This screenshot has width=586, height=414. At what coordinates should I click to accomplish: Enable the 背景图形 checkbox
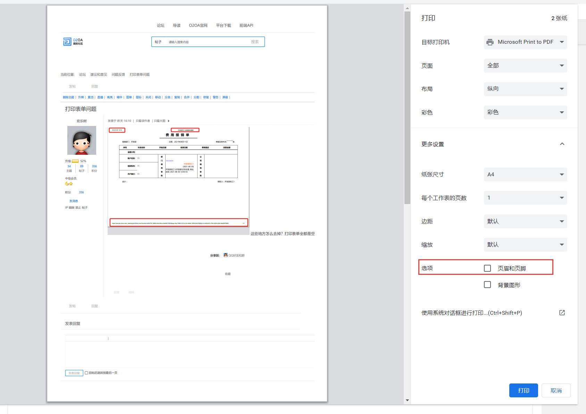pos(487,285)
